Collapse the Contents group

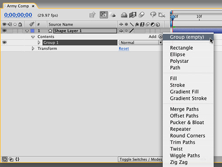tap(33, 37)
